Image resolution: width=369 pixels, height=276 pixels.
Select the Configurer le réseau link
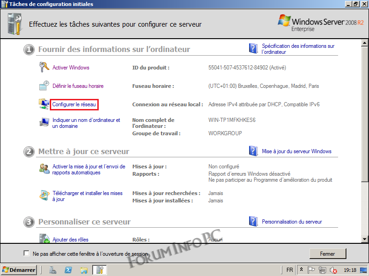[x=74, y=104]
